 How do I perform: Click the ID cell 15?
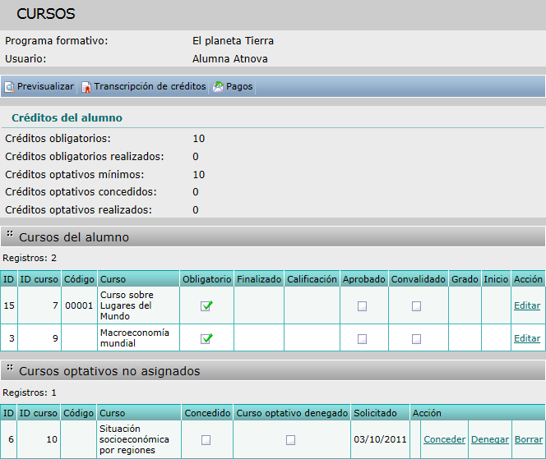click(x=9, y=305)
